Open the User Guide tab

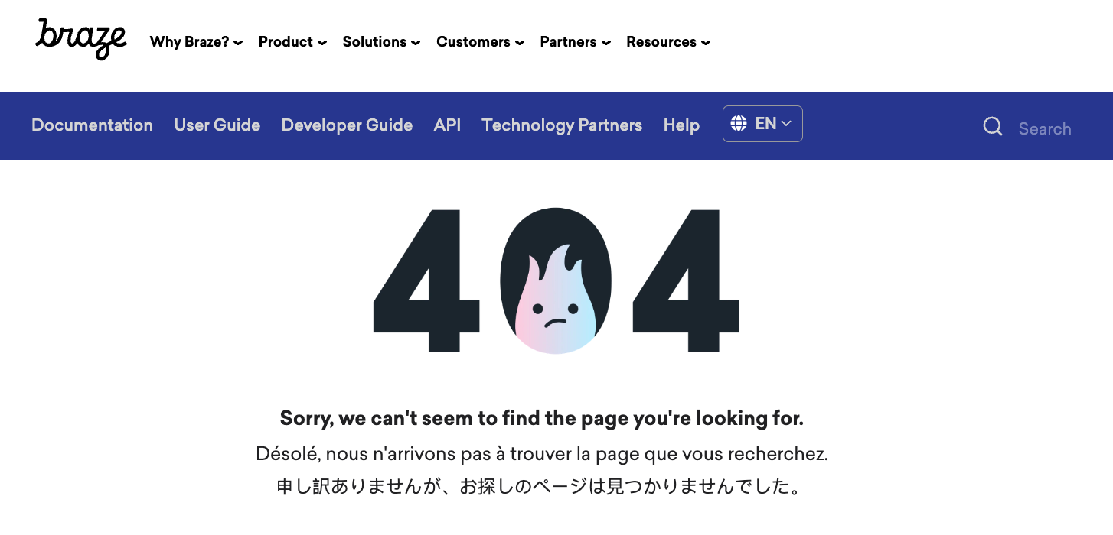[x=217, y=125]
